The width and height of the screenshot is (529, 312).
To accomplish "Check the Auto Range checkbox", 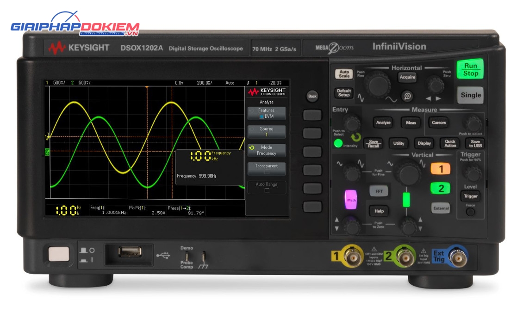I will click(x=267, y=190).
